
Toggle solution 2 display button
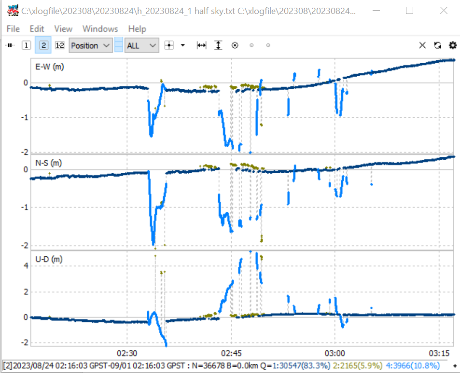(x=43, y=45)
